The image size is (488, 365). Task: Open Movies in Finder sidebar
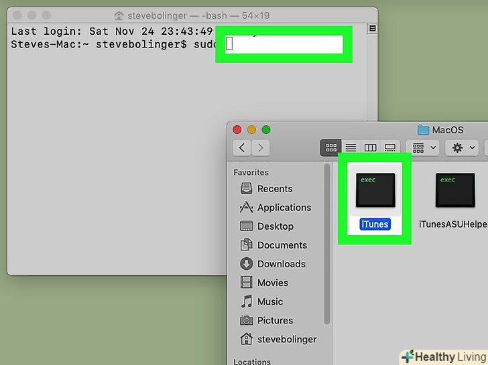(264, 283)
